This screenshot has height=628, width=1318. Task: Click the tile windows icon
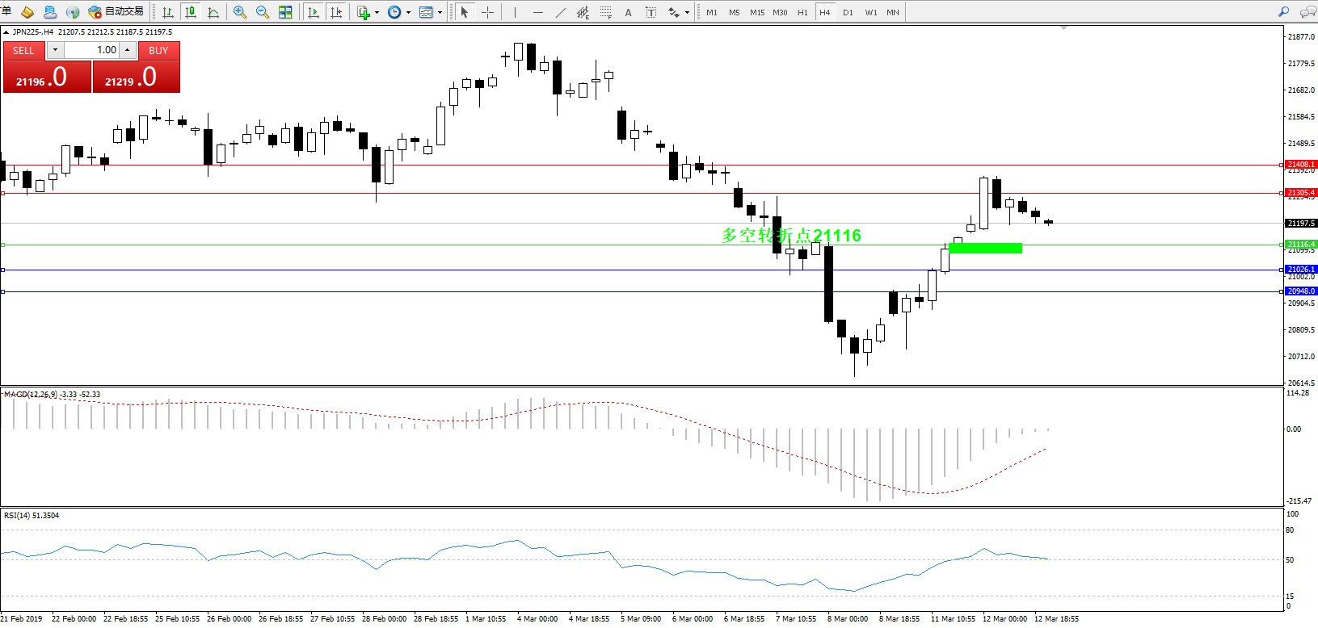pos(285,12)
